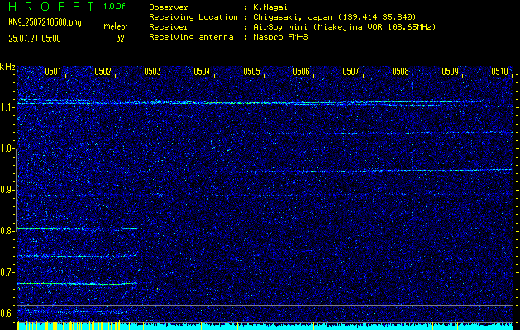Image resolution: width=520 pixels, height=330 pixels.
Task: Click the kHz axis unit label
Action: coord(7,67)
